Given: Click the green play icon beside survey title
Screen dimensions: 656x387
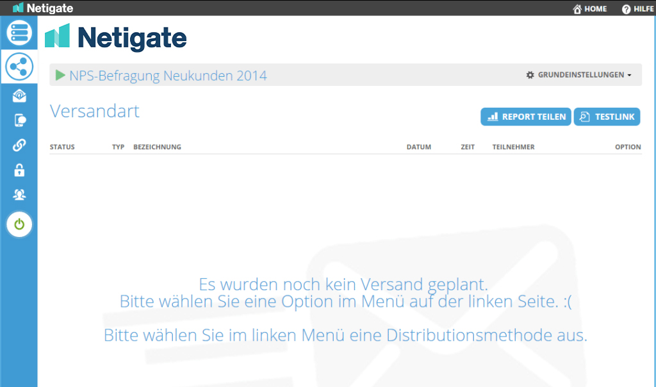Looking at the screenshot, I should [x=60, y=76].
